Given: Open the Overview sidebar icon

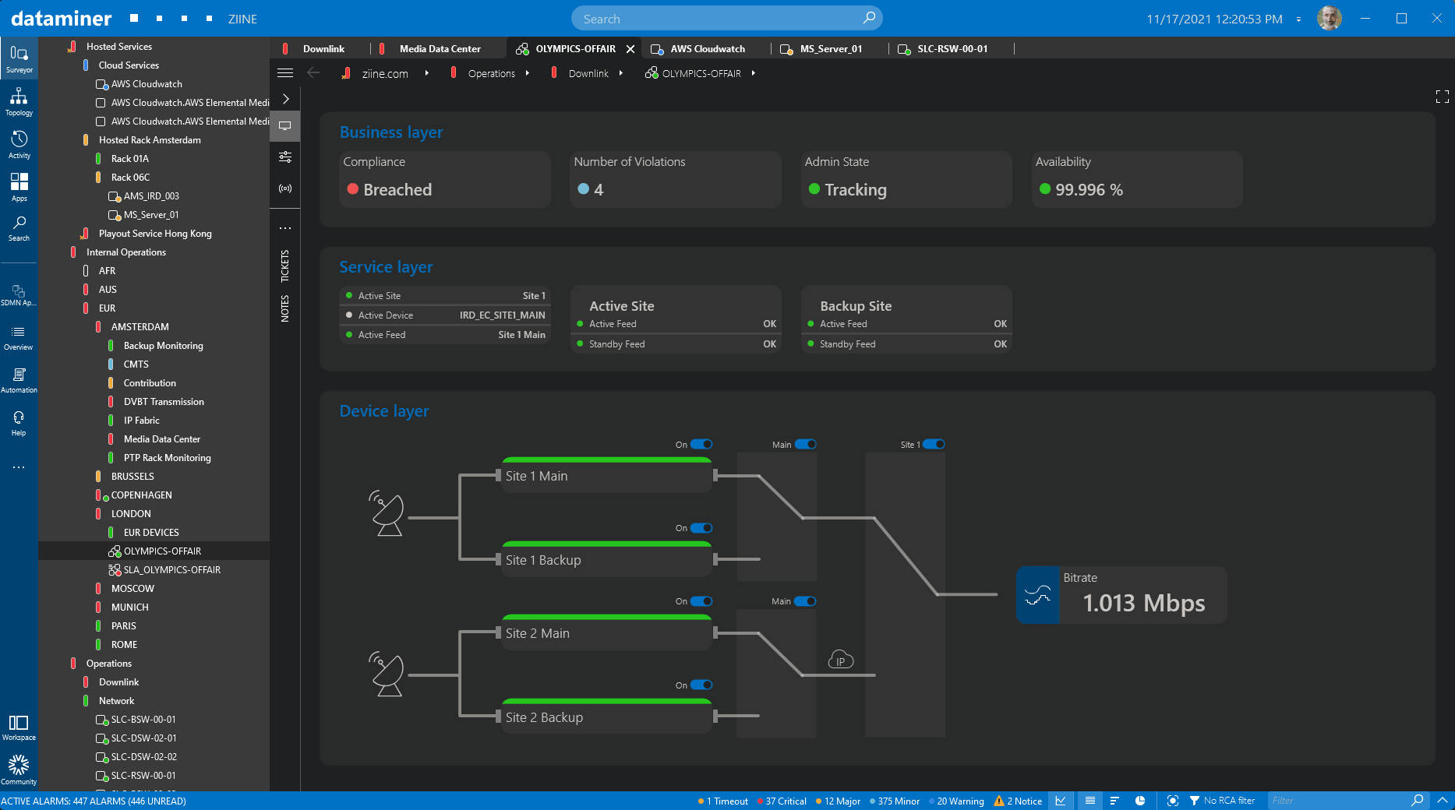Looking at the screenshot, I should 19,337.
